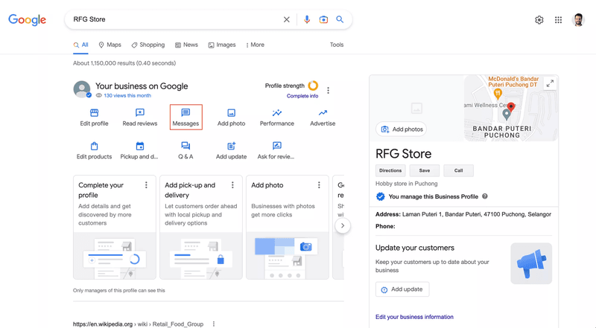Screen dimensions: 596x328
Task: Open Google settings gear
Action: [x=539, y=20]
